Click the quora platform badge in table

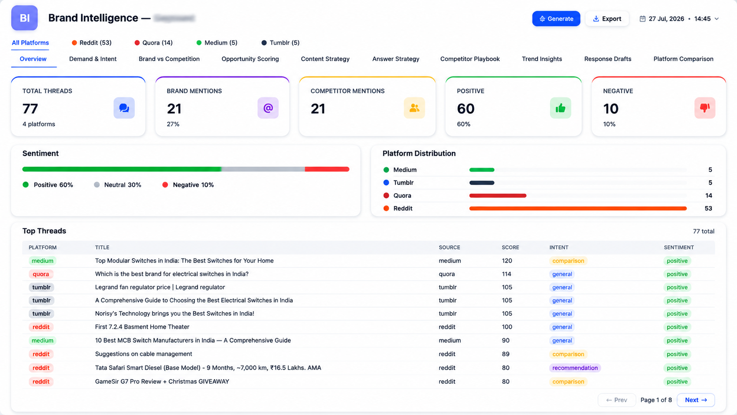pos(41,274)
